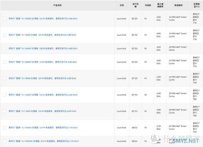
Task: Click the 20 MB Smart Cache cell for i5-13400T
Action: point(178,95)
